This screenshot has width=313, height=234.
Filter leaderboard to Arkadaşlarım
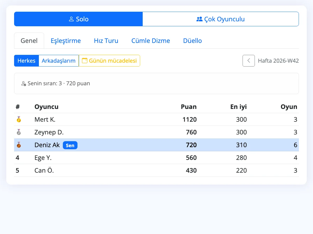click(59, 61)
